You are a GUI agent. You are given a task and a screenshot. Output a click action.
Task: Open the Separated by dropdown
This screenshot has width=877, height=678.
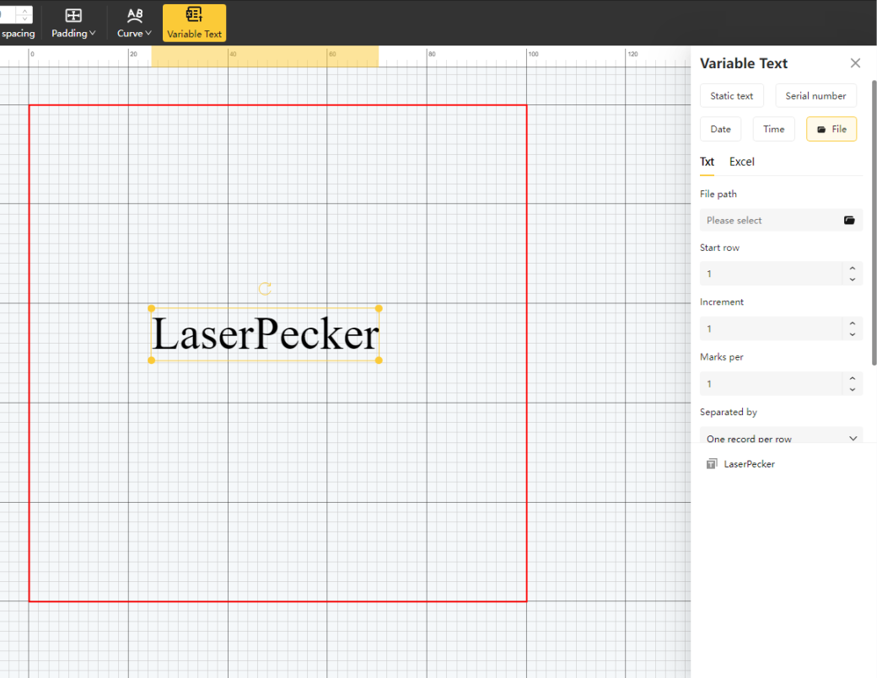pyautogui.click(x=781, y=438)
